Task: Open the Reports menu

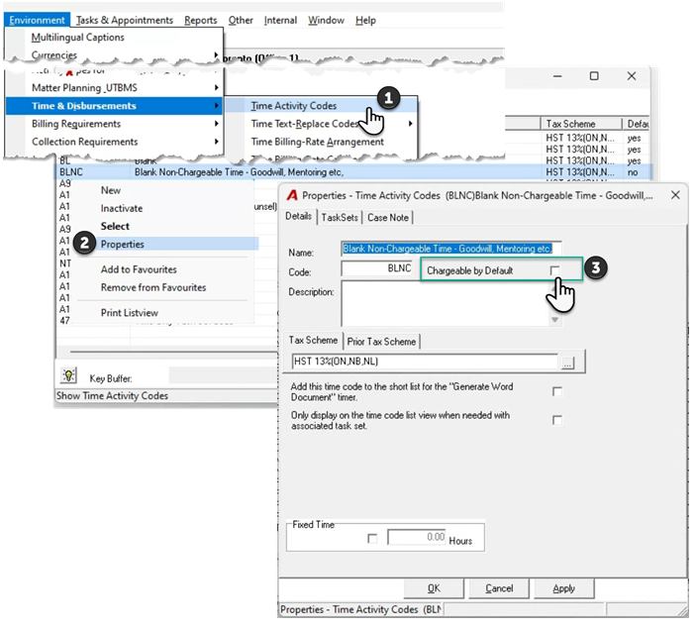Action: point(200,20)
